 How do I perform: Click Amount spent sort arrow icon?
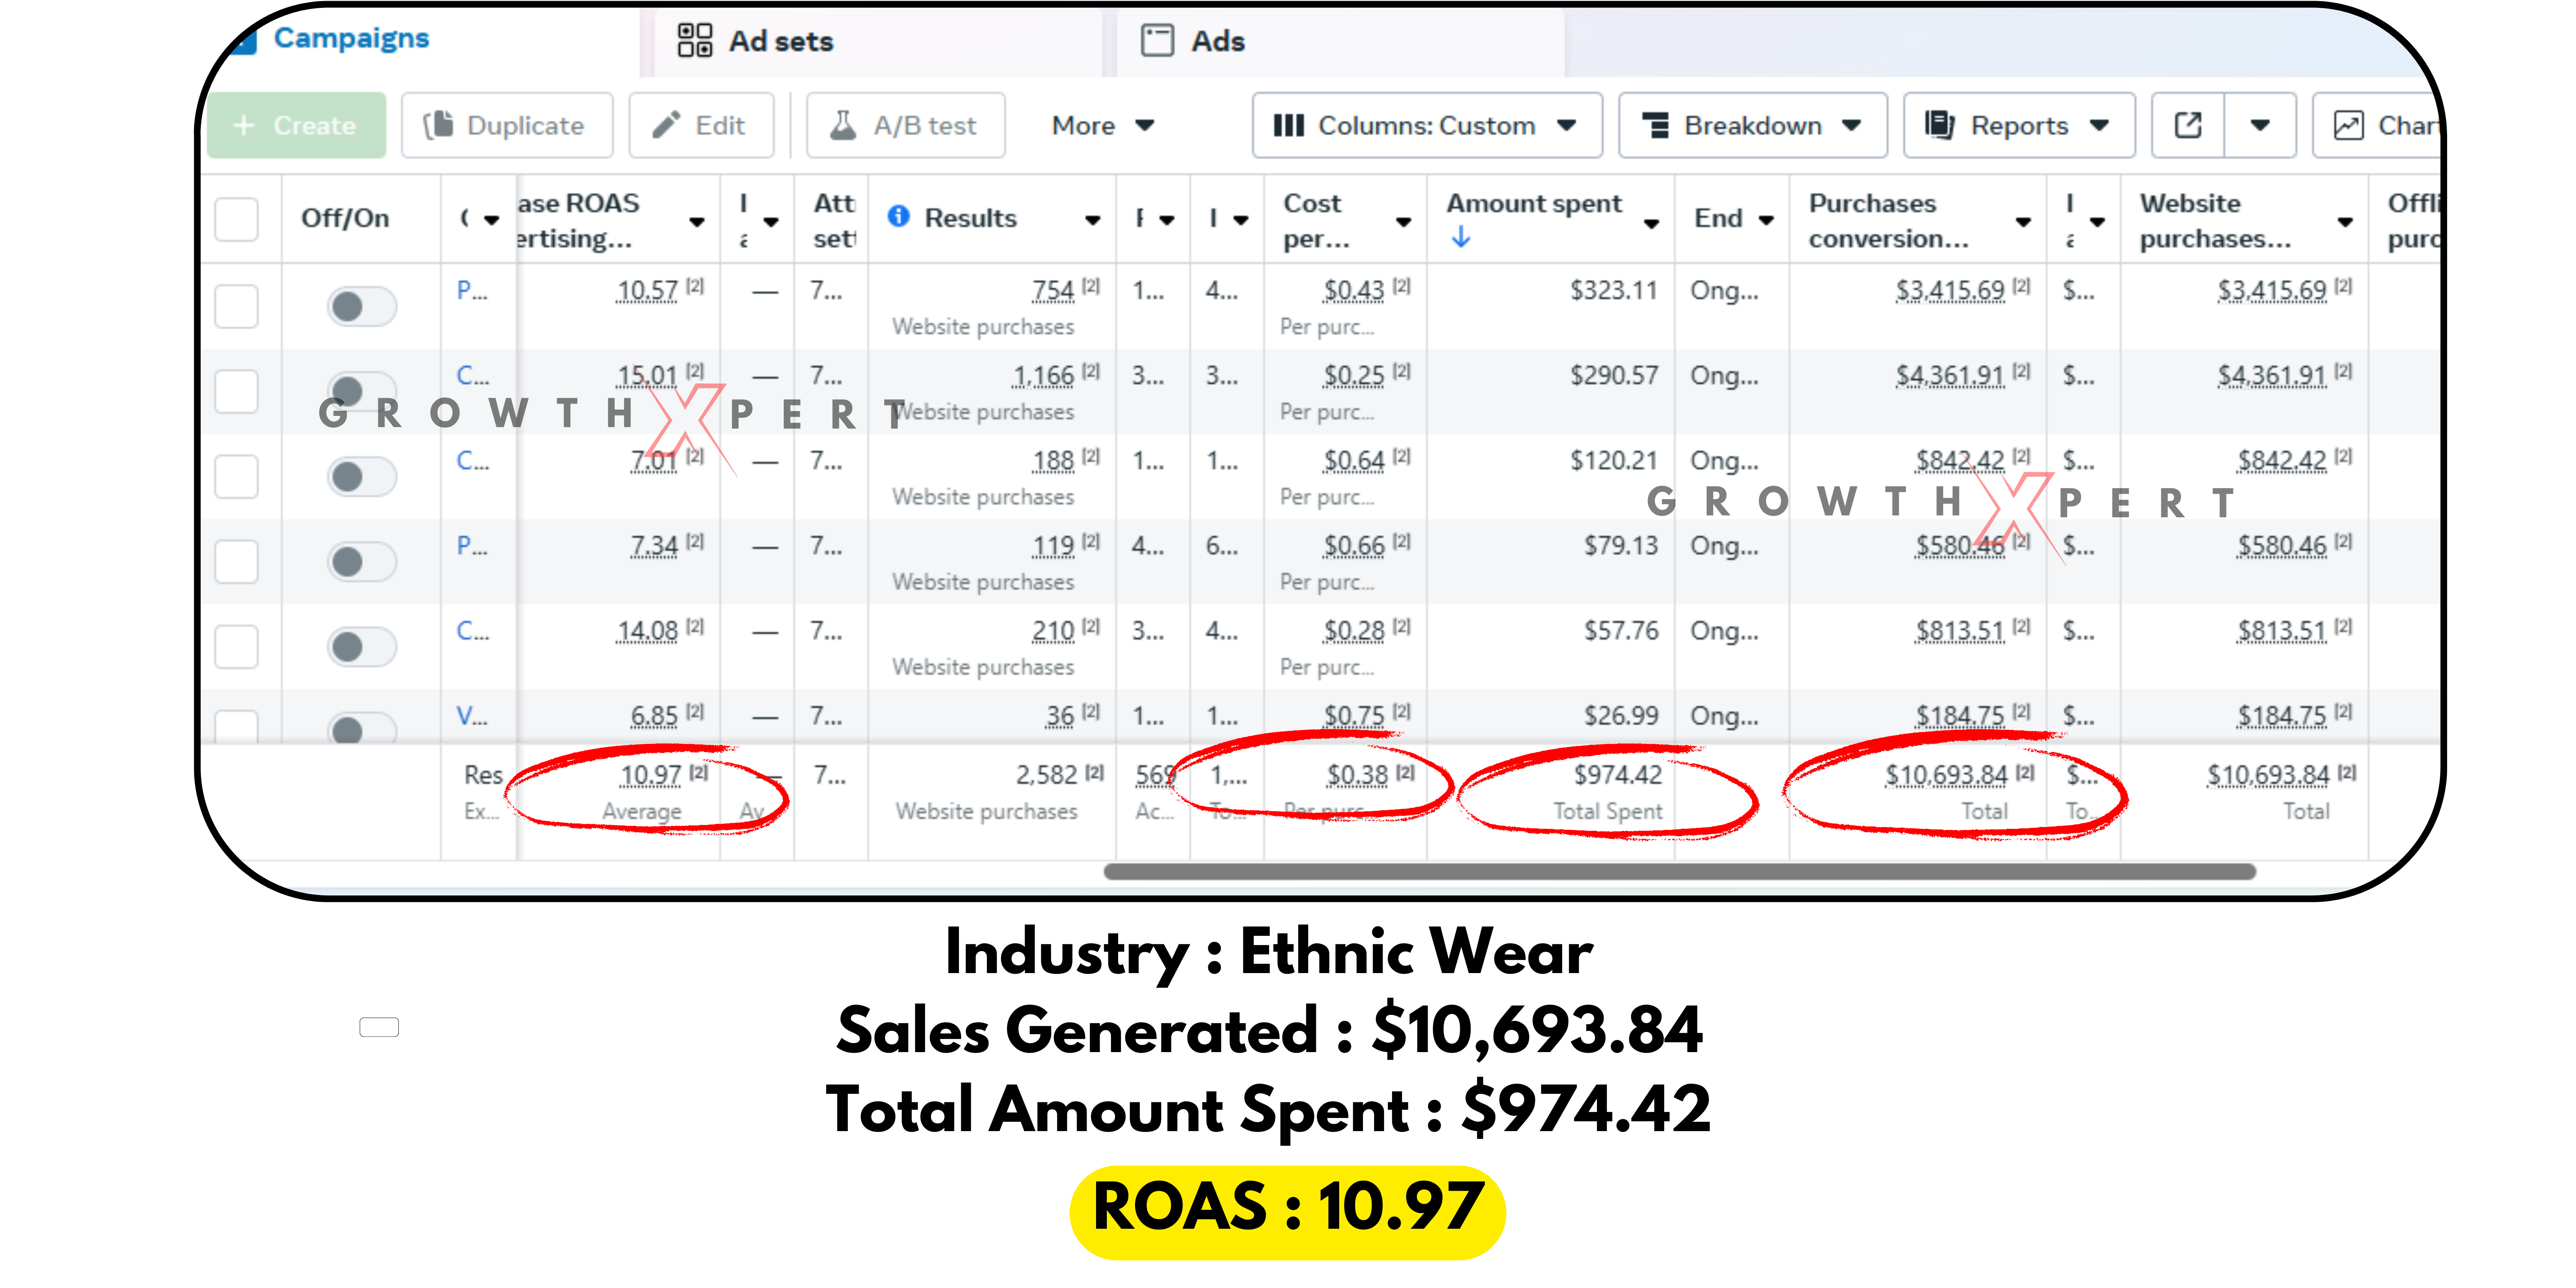pos(1461,237)
